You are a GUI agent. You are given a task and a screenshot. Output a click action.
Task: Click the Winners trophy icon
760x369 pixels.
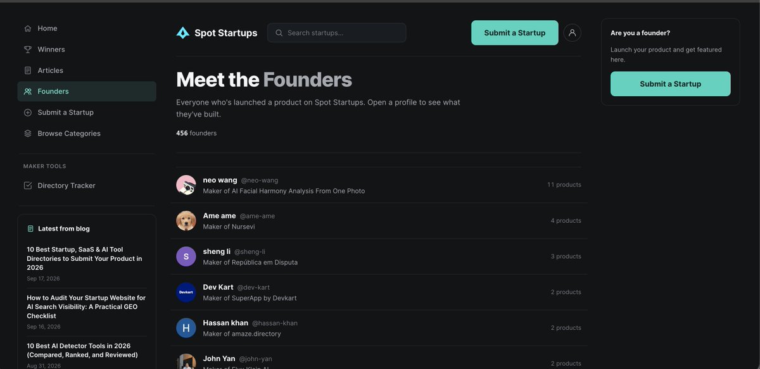pyautogui.click(x=28, y=49)
